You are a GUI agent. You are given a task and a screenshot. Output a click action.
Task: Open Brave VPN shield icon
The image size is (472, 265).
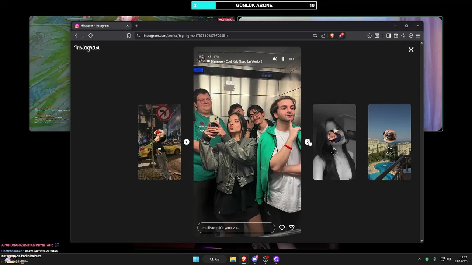(x=411, y=36)
